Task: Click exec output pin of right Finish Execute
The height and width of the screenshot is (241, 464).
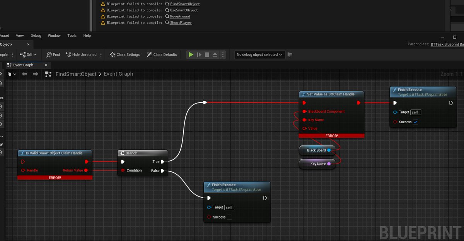Action: (451, 103)
